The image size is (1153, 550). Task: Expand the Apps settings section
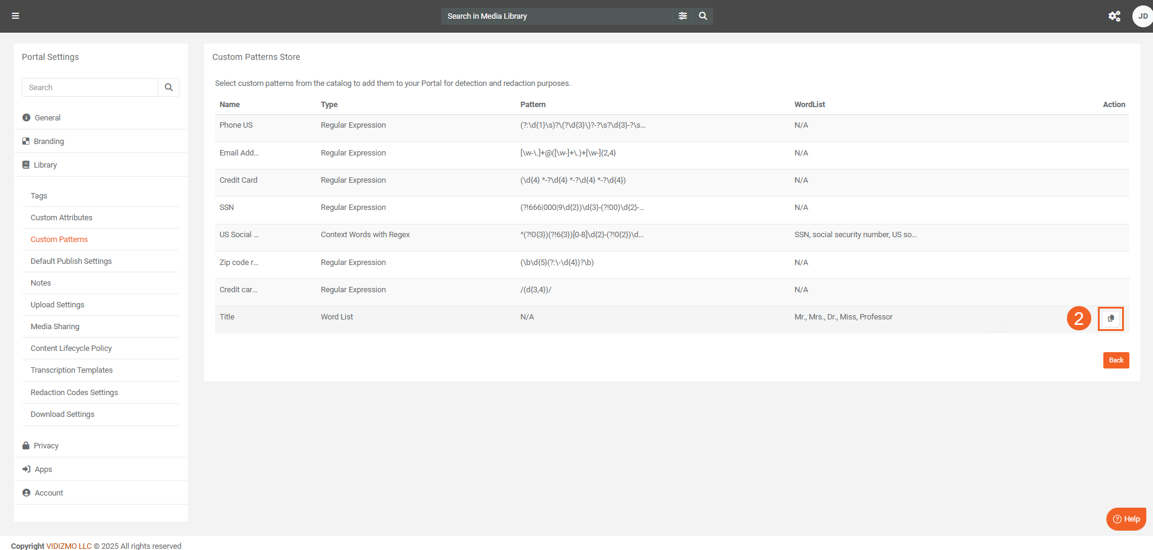[43, 470]
